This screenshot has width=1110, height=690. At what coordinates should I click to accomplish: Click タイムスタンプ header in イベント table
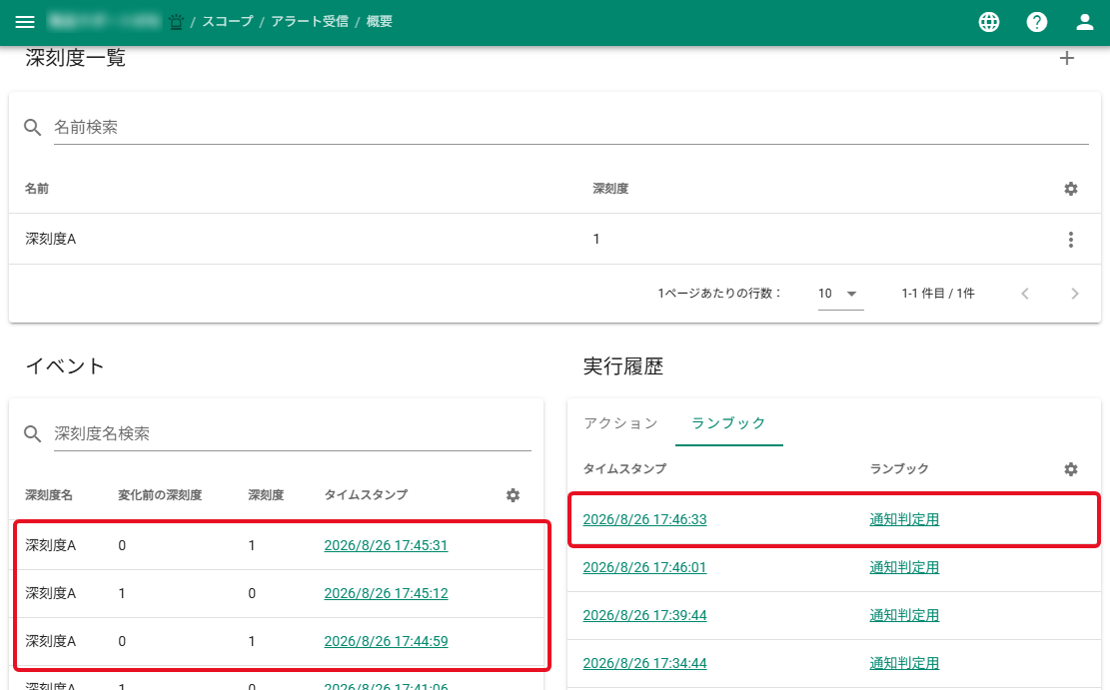tap(366, 495)
